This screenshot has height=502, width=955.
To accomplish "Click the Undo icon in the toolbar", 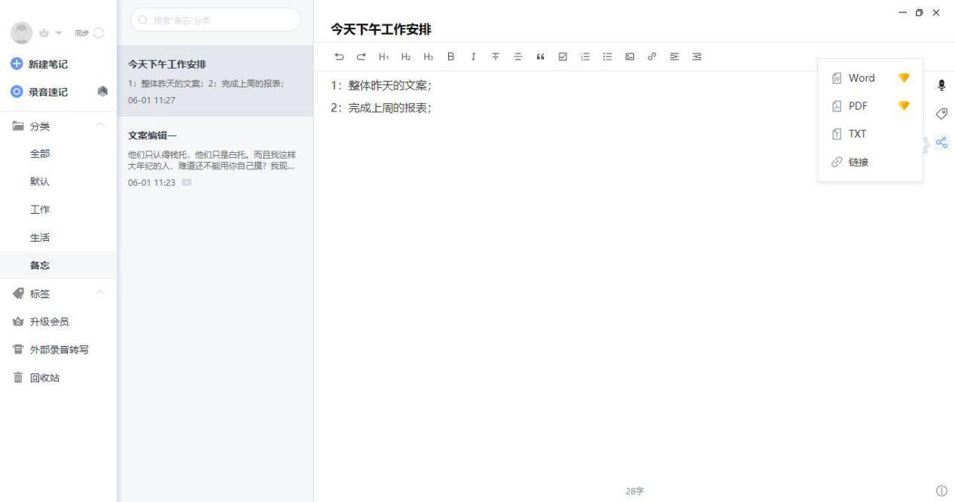I will pyautogui.click(x=338, y=56).
